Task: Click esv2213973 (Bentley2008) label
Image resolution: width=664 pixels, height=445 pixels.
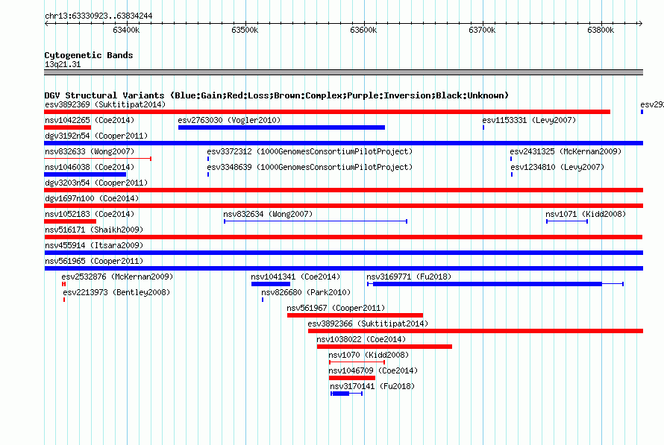Action: (116, 292)
